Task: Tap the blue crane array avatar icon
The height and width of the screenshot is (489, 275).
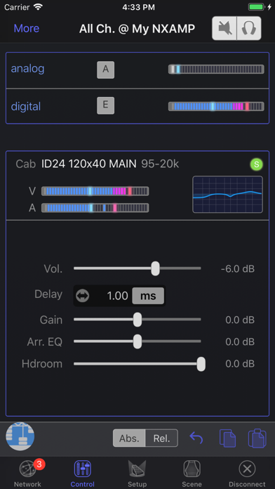Action: coord(20,436)
